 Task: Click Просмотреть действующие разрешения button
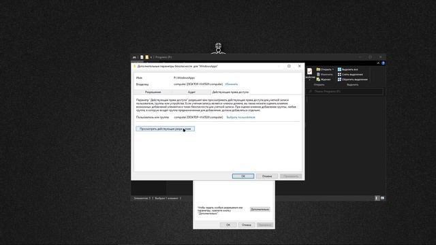[x=165, y=129]
